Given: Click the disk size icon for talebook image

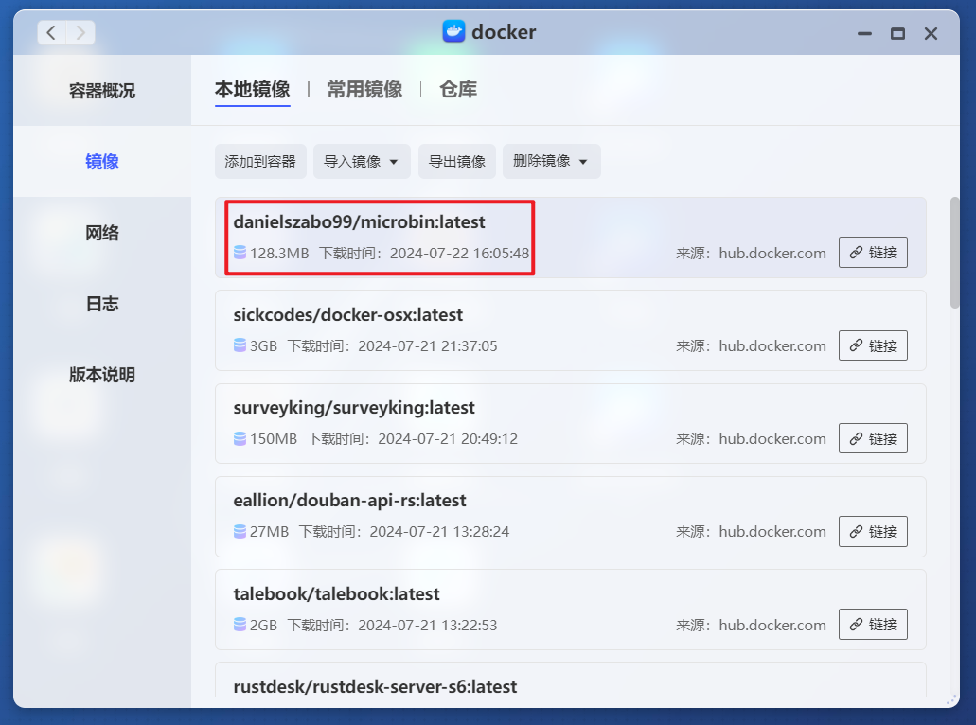Looking at the screenshot, I should click(240, 624).
